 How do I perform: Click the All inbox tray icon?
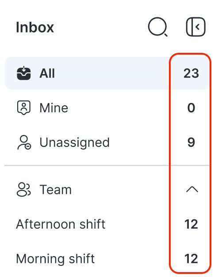24,73
